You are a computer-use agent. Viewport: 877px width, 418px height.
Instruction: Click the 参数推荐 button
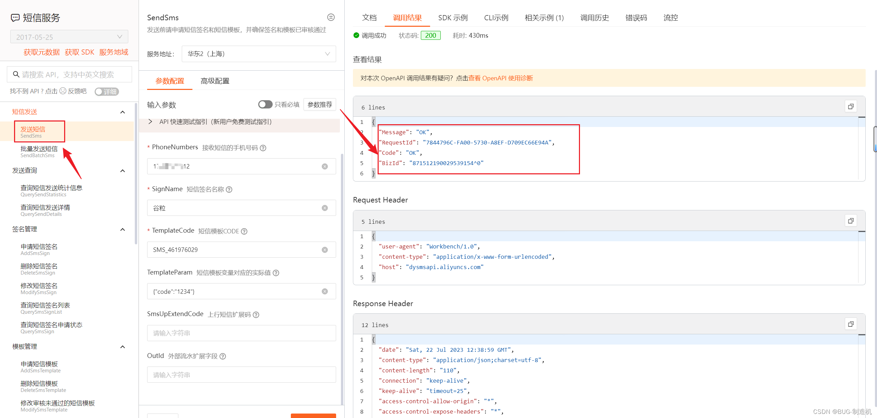point(319,104)
